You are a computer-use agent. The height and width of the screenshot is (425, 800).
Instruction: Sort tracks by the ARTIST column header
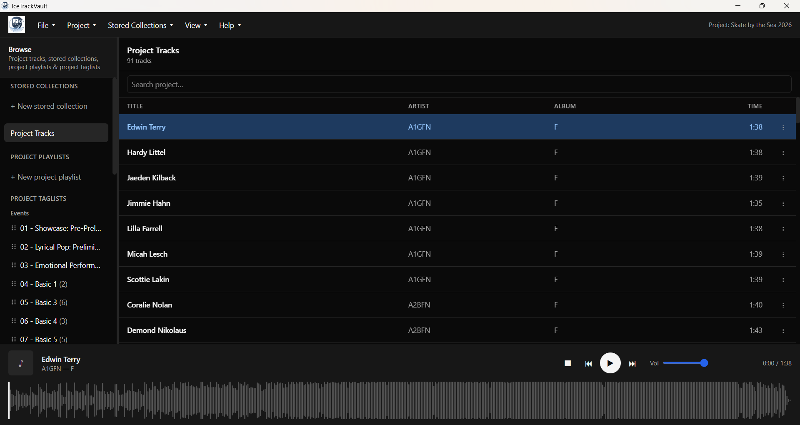418,106
